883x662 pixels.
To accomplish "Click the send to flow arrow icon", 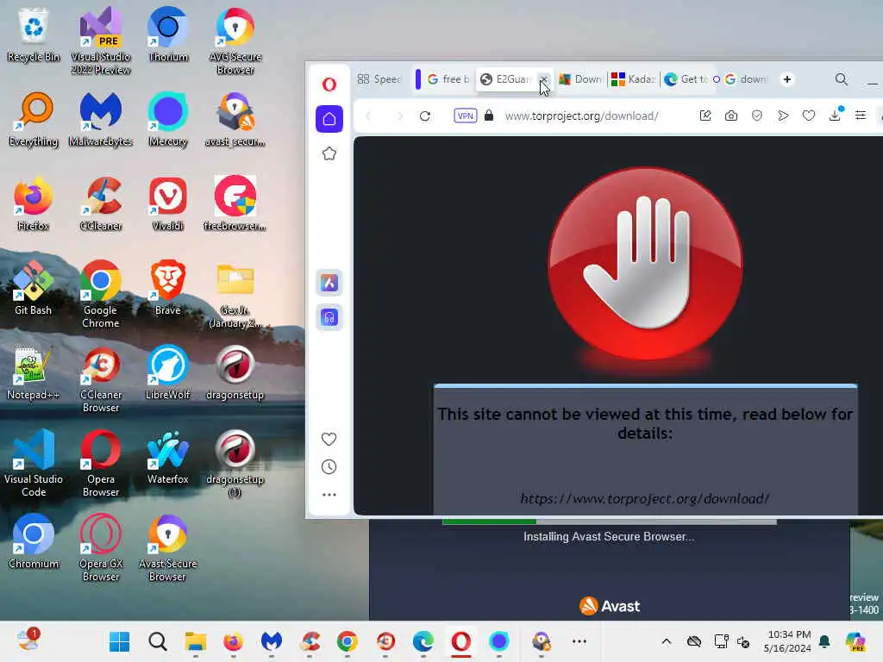I will pyautogui.click(x=783, y=116).
